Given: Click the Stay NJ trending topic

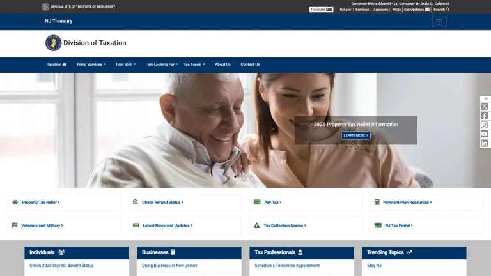Looking at the screenshot, I should pos(374,266).
